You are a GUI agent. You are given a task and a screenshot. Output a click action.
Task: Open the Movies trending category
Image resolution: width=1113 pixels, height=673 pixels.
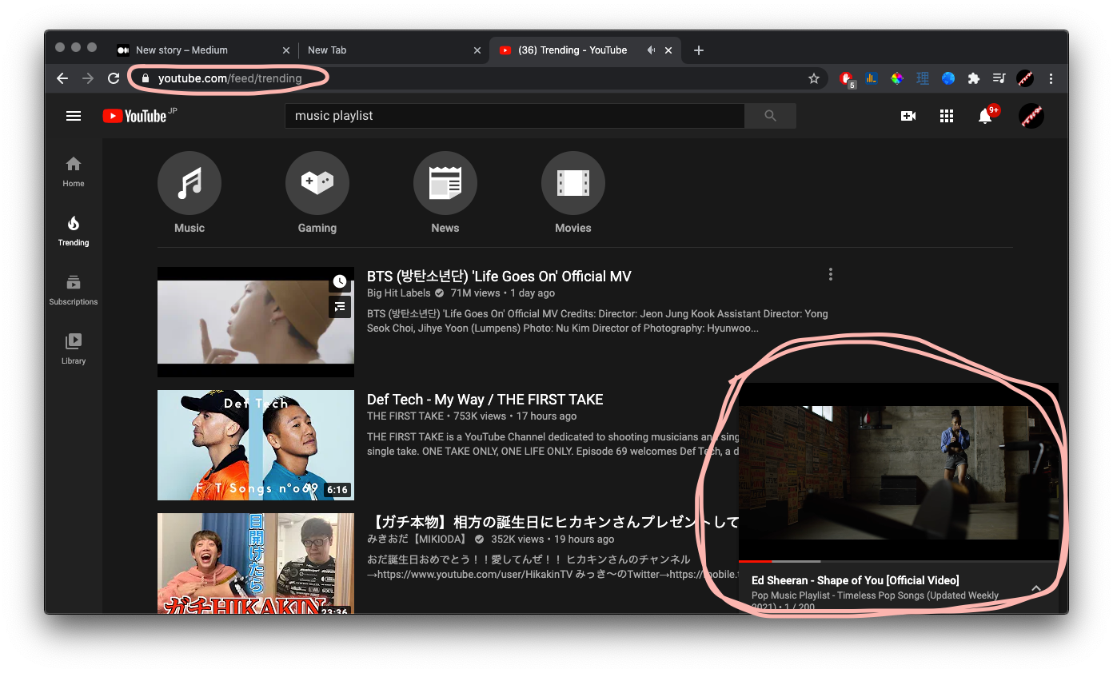pyautogui.click(x=573, y=193)
